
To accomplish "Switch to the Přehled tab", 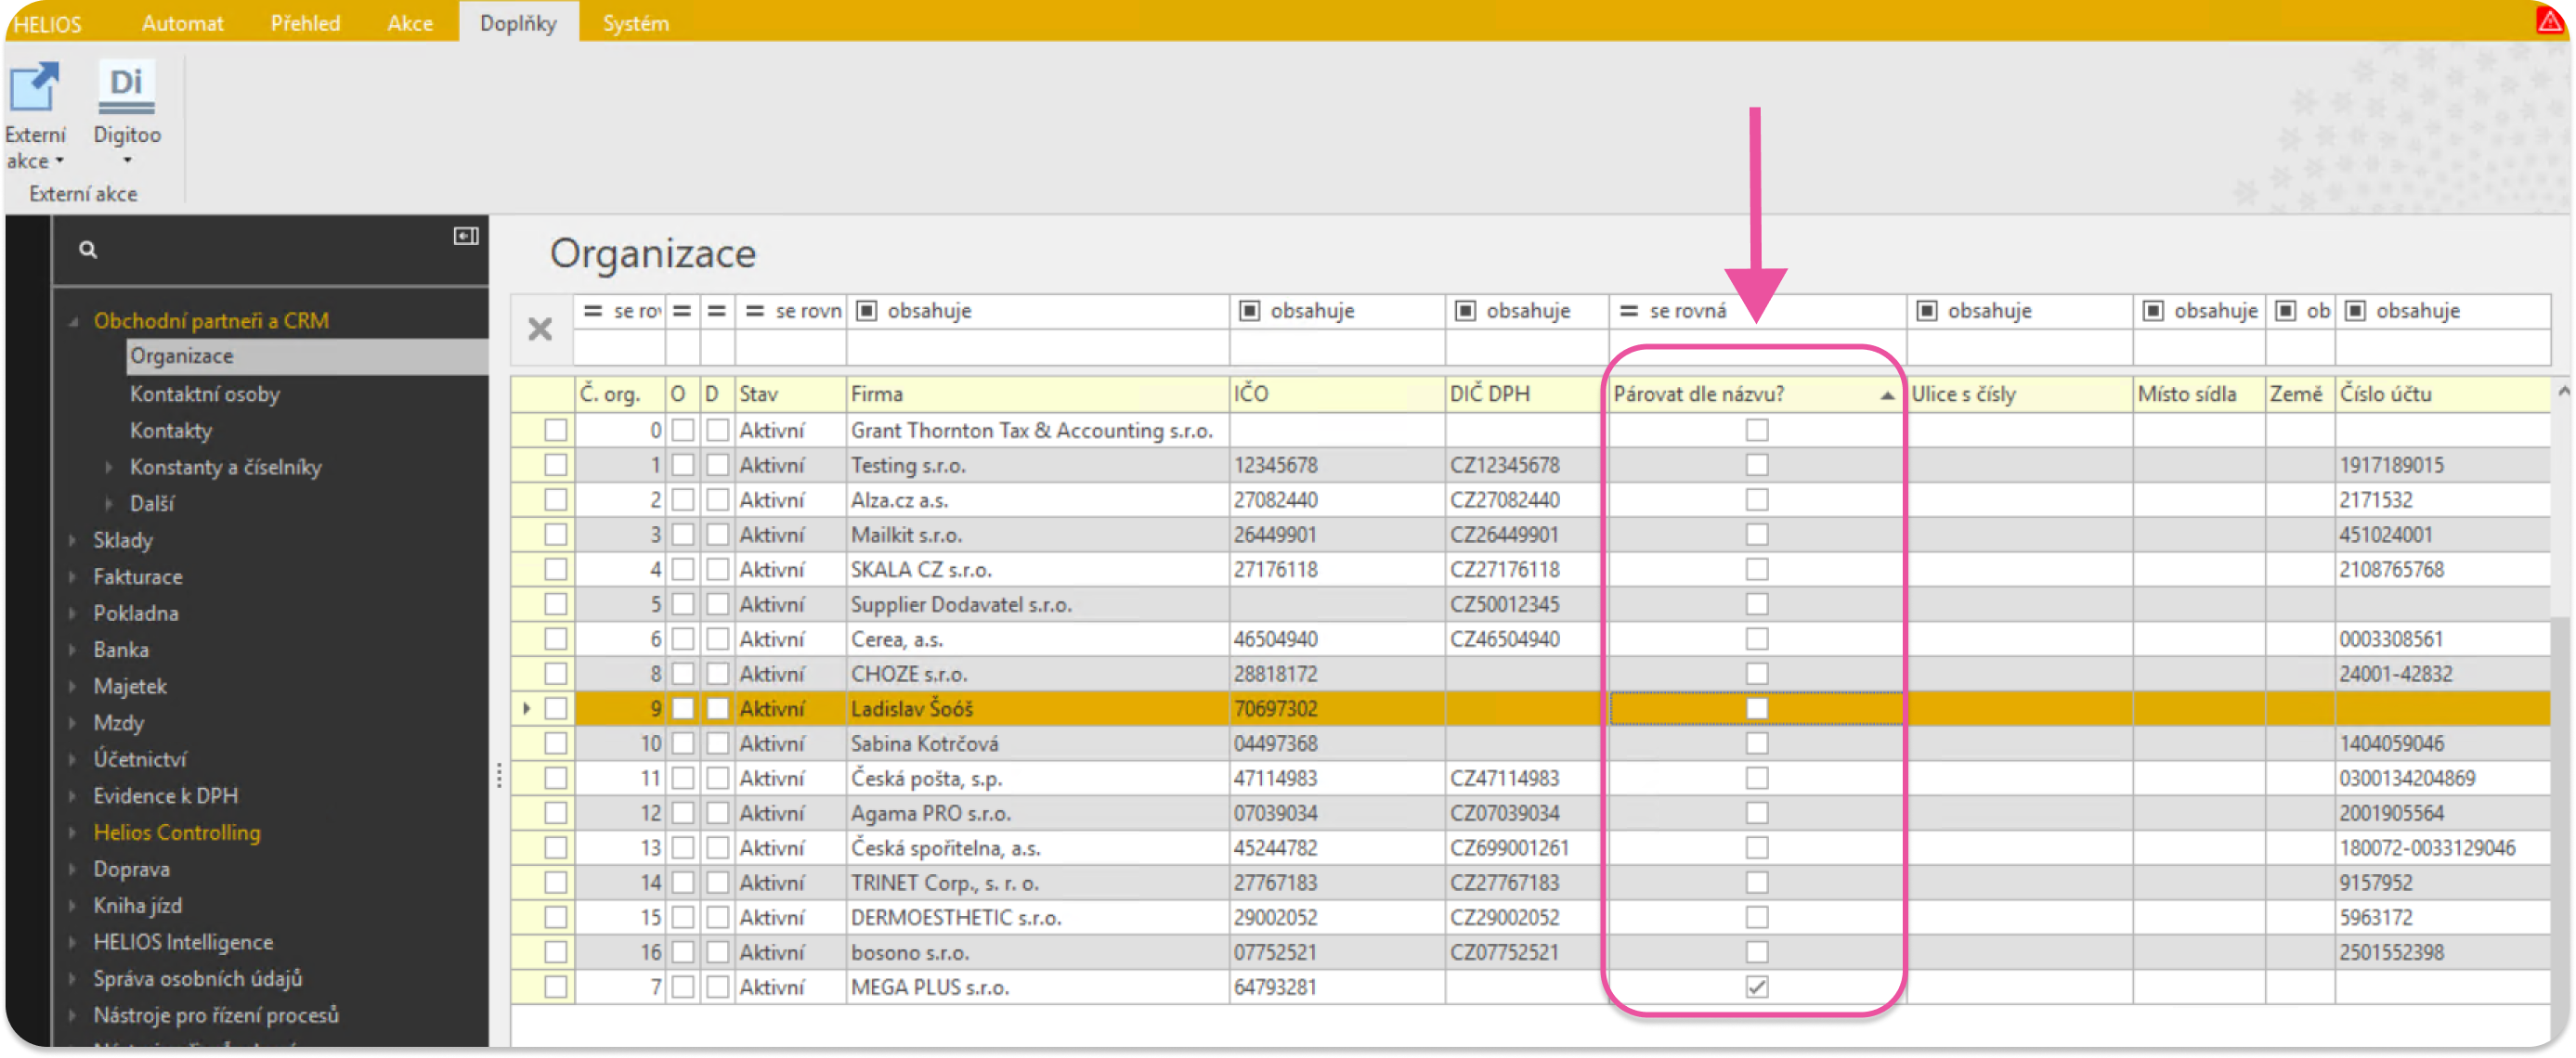I will (305, 23).
